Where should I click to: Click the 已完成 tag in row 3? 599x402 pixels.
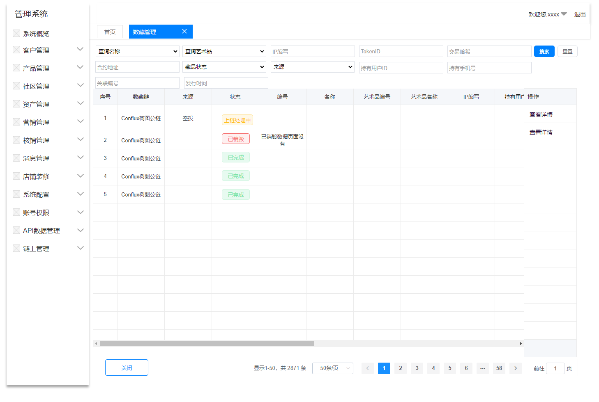236,157
